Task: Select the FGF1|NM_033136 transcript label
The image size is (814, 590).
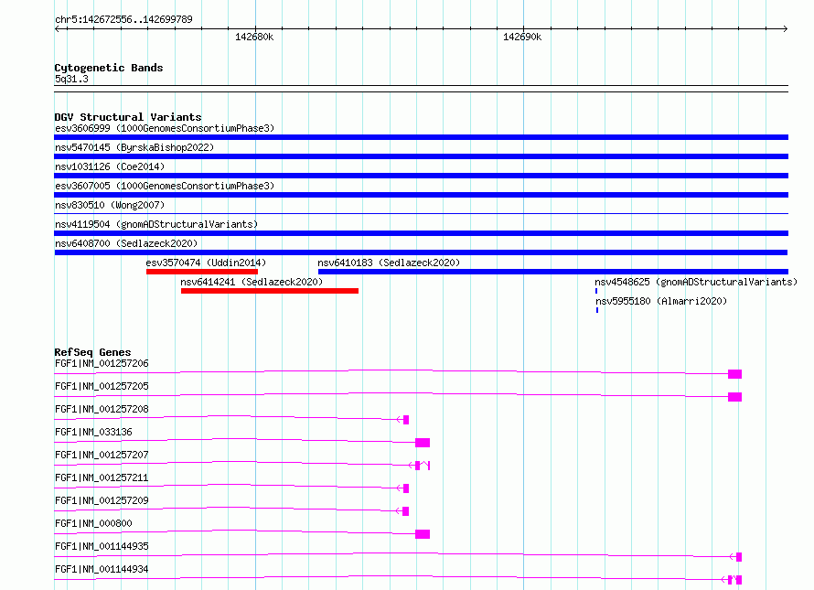Action: pos(93,432)
